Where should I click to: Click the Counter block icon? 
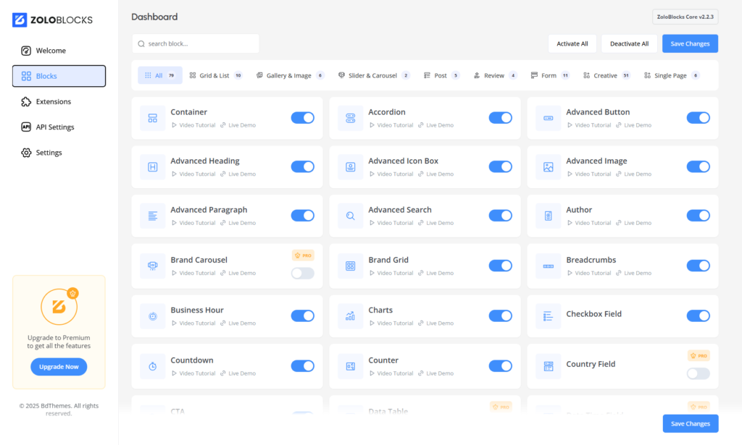[350, 366]
